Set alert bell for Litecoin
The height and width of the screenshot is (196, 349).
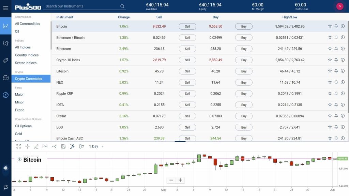point(336,71)
